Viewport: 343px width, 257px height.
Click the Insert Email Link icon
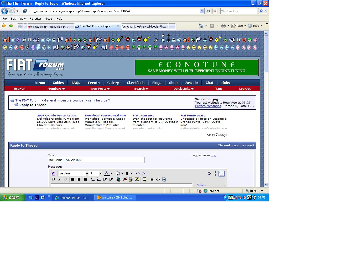131,179
